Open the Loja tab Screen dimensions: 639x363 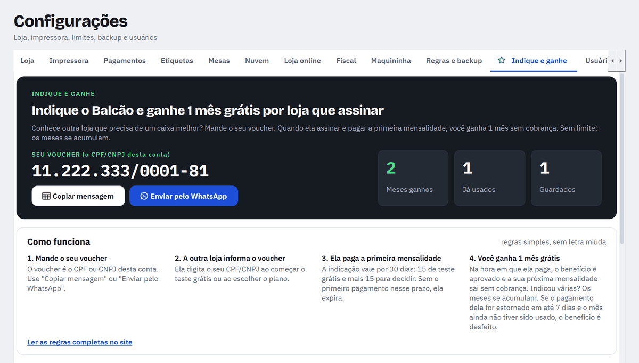click(28, 61)
